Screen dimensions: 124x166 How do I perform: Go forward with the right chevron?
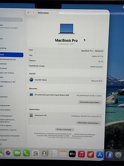click(33, 13)
